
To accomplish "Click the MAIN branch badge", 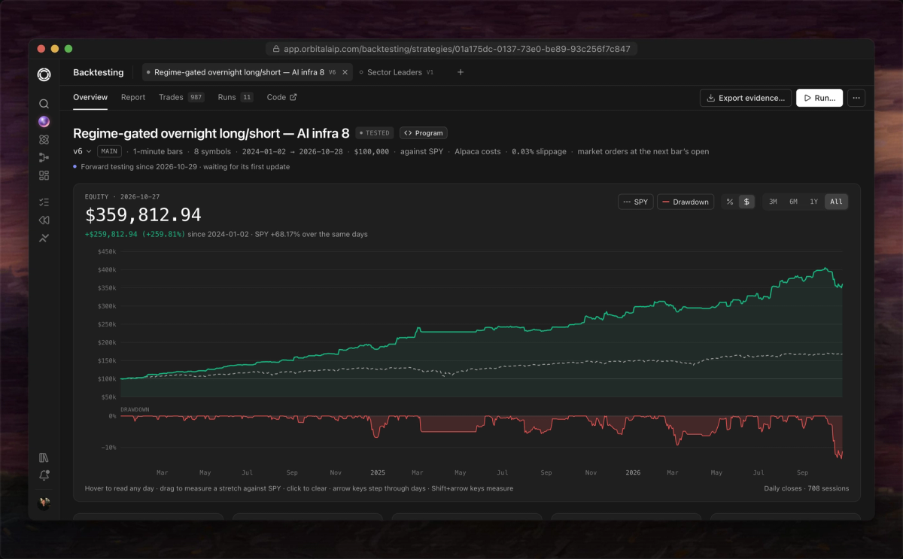I will 109,151.
